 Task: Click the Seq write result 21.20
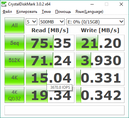point(100,43)
